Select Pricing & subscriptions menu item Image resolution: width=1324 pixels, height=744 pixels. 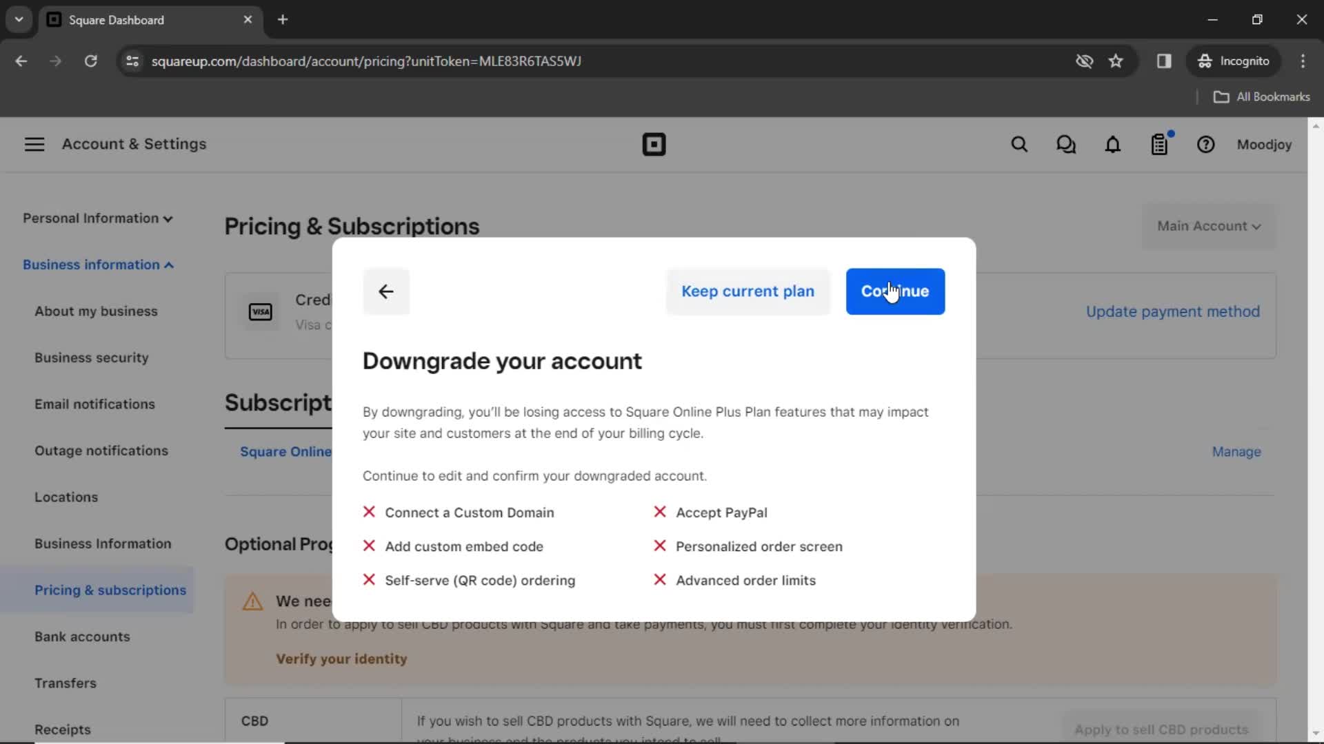(x=110, y=590)
